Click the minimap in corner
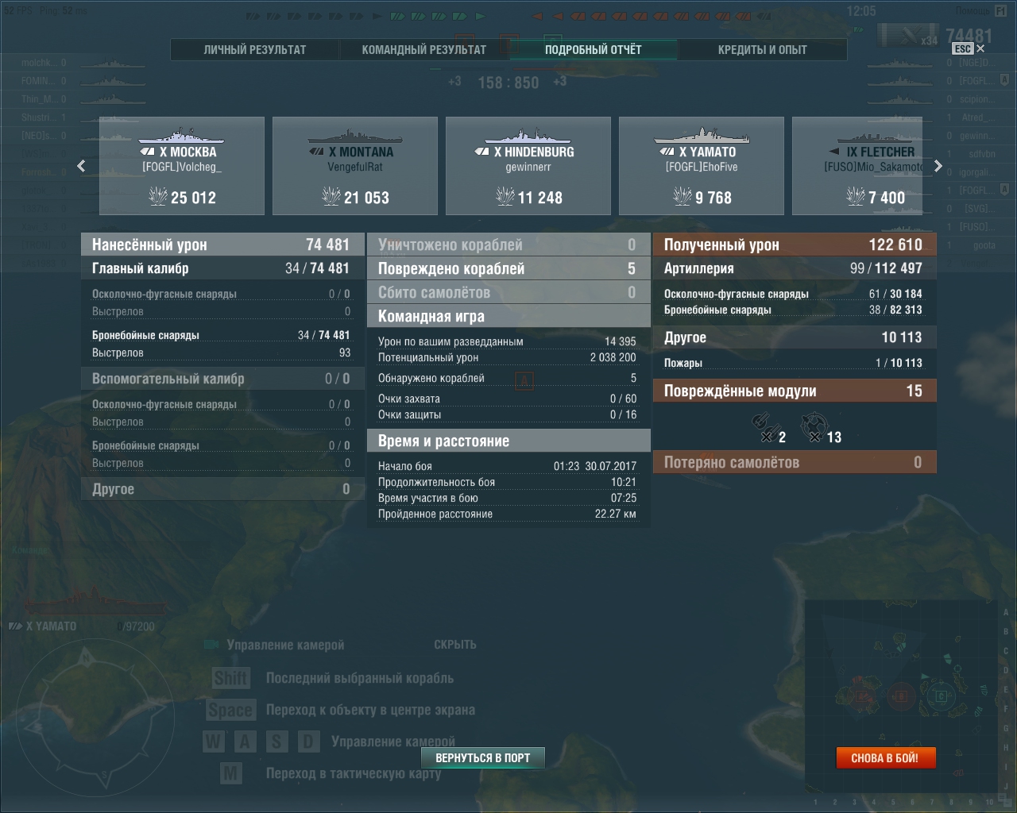The width and height of the screenshot is (1017, 813). 901,695
